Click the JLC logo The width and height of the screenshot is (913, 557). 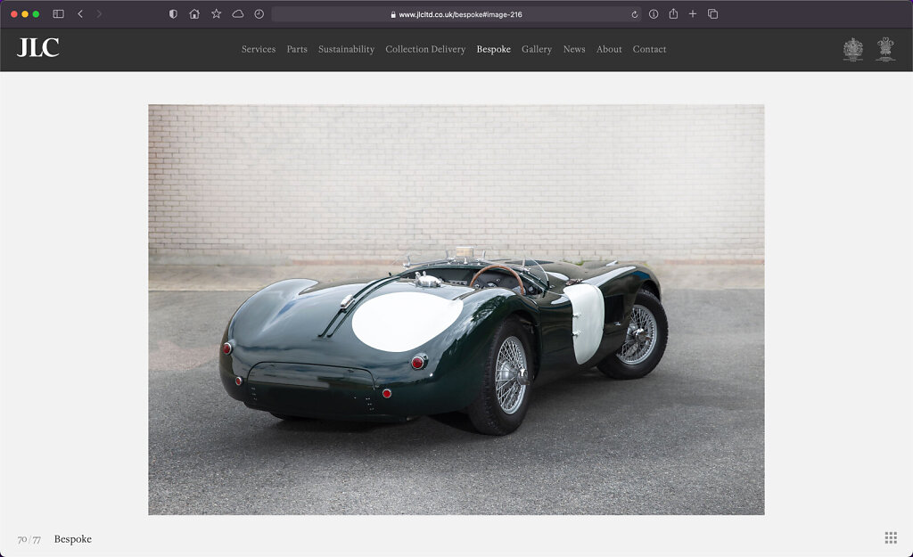[x=38, y=48]
